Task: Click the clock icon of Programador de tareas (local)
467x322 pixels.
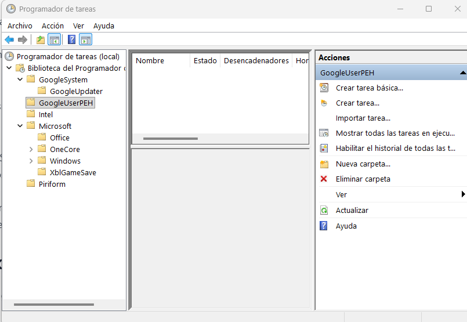Action: pos(9,56)
